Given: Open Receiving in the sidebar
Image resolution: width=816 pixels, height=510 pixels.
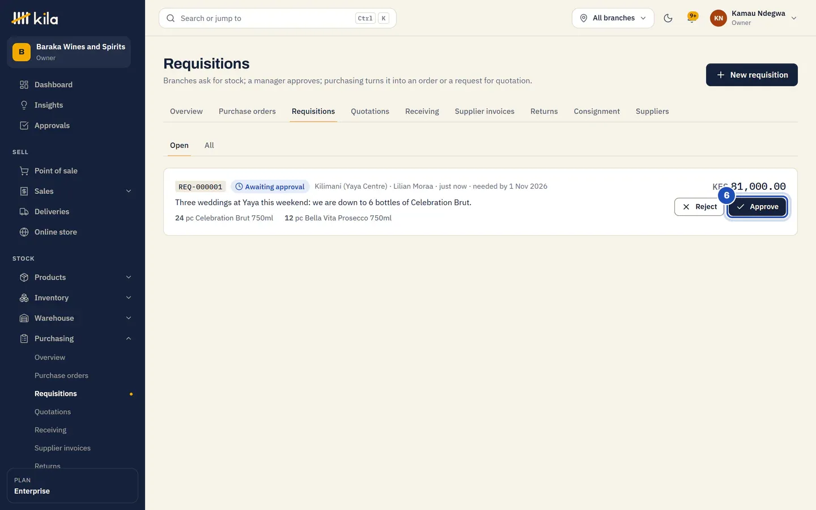Looking at the screenshot, I should click(x=50, y=430).
